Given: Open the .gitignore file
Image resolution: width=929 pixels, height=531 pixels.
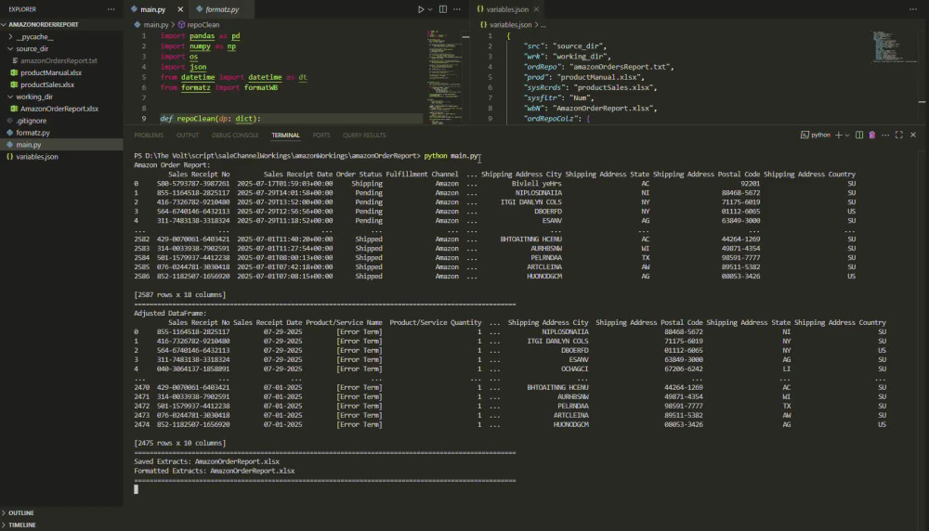Looking at the screenshot, I should (32, 121).
